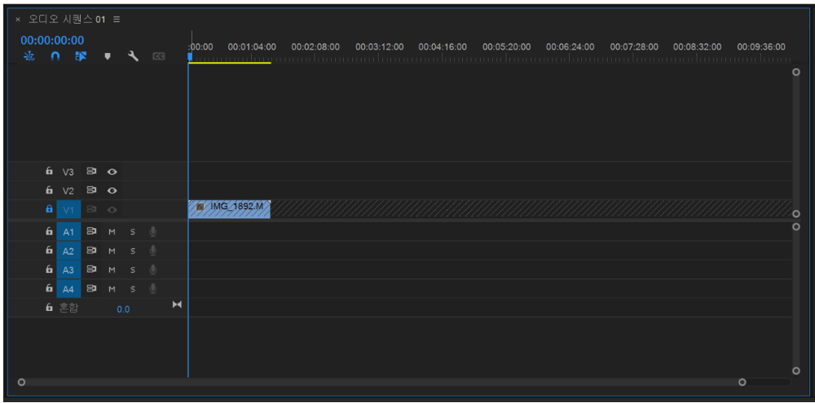Toggle sync lock on V1
Screen dimensions: 815x403
91,209
